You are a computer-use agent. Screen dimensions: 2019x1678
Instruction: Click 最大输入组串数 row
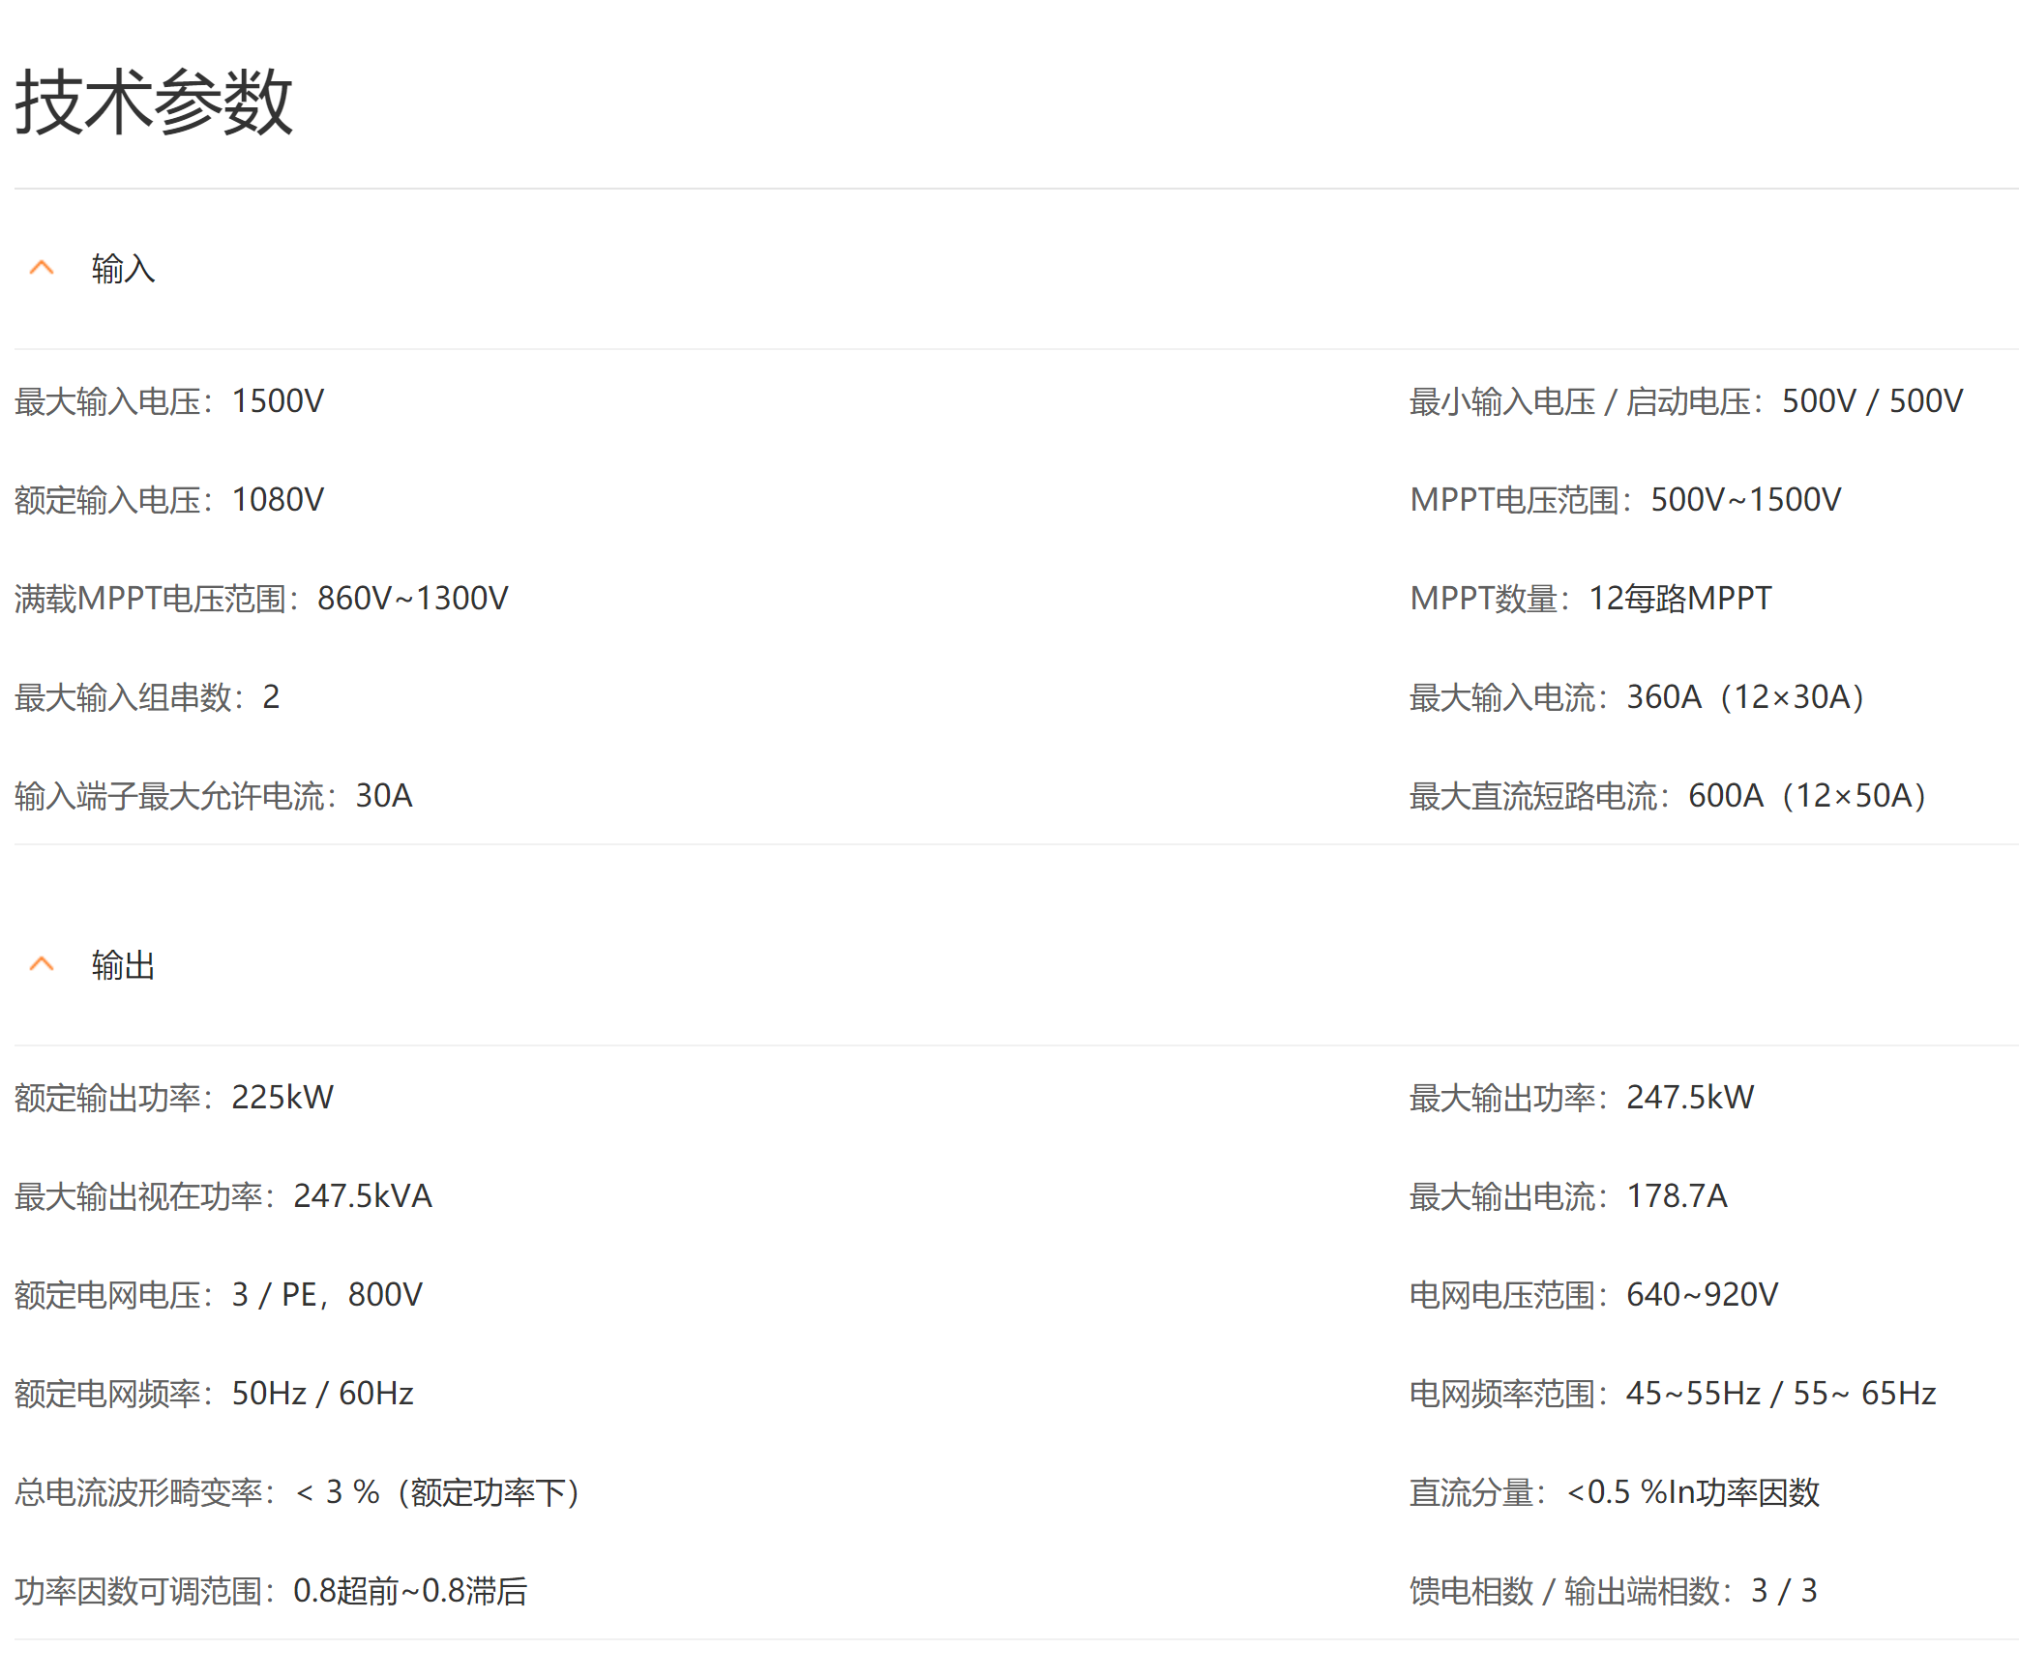147,697
